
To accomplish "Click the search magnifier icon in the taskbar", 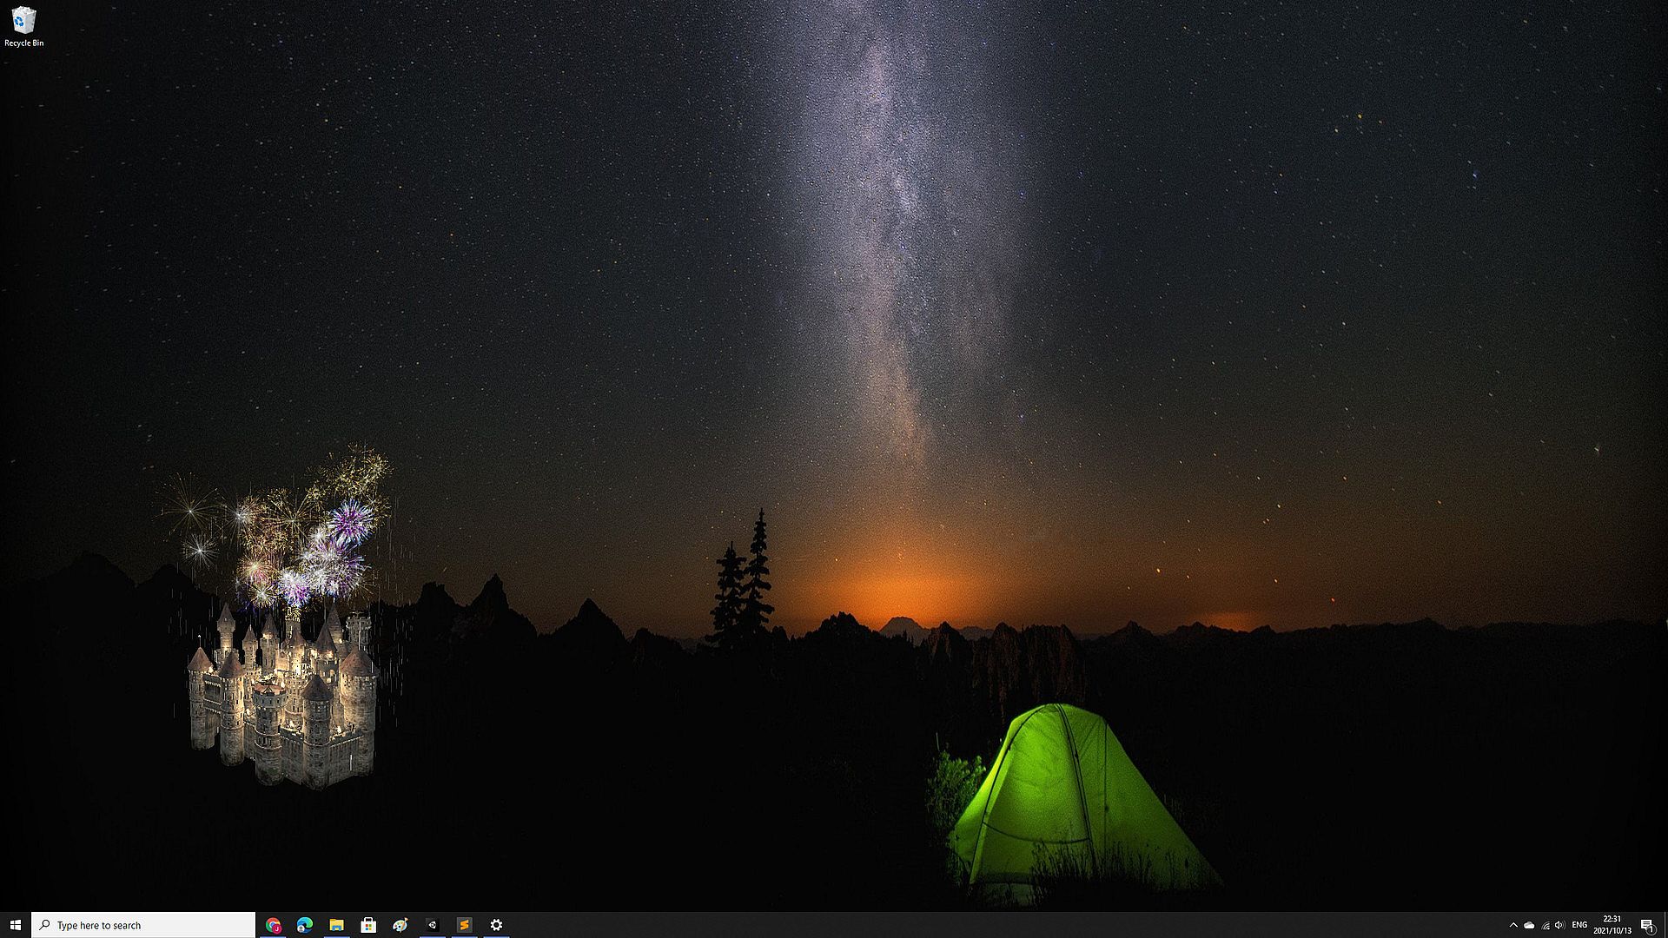I will 45,925.
